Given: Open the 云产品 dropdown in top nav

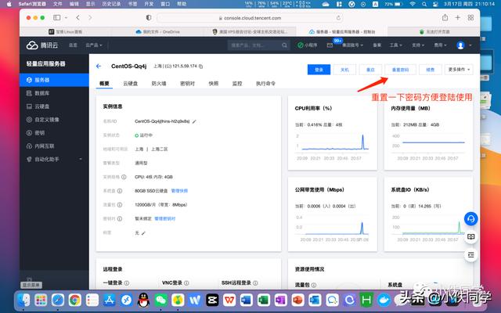Looking at the screenshot, I should pyautogui.click(x=94, y=45).
